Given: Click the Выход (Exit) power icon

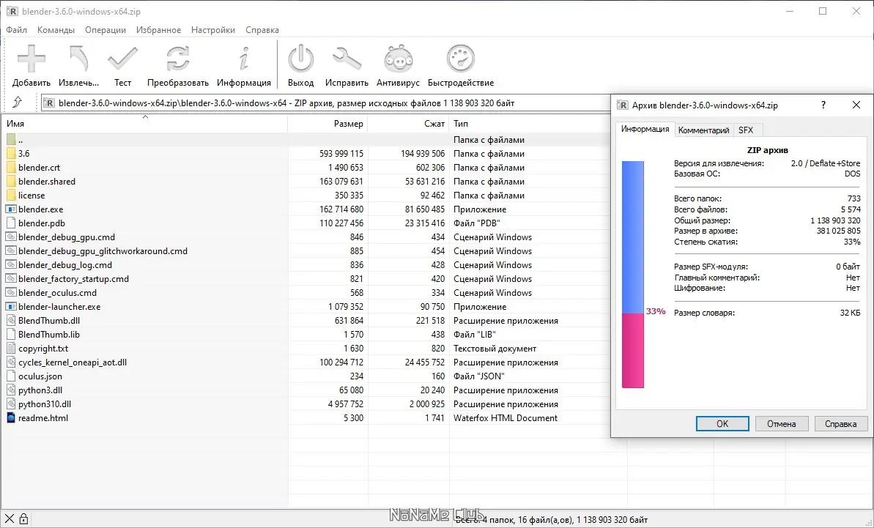Looking at the screenshot, I should (x=301, y=59).
